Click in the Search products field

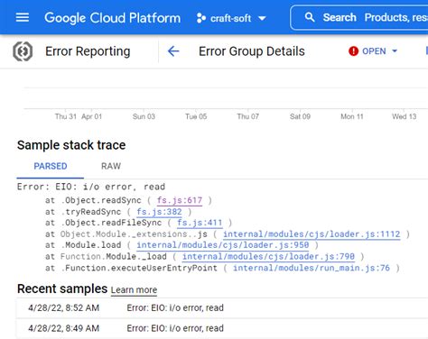pos(375,17)
